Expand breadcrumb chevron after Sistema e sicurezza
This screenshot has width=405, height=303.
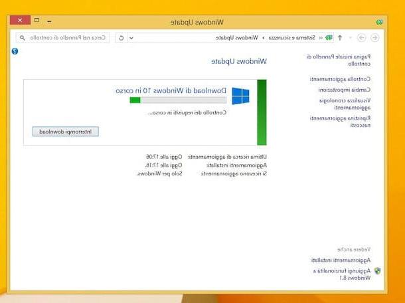263,38
